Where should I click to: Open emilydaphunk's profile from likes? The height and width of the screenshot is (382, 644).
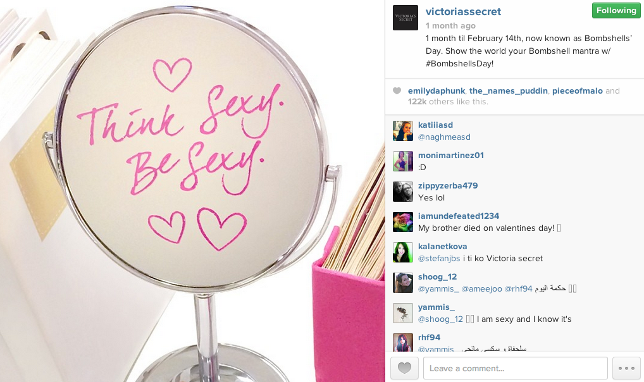point(436,91)
